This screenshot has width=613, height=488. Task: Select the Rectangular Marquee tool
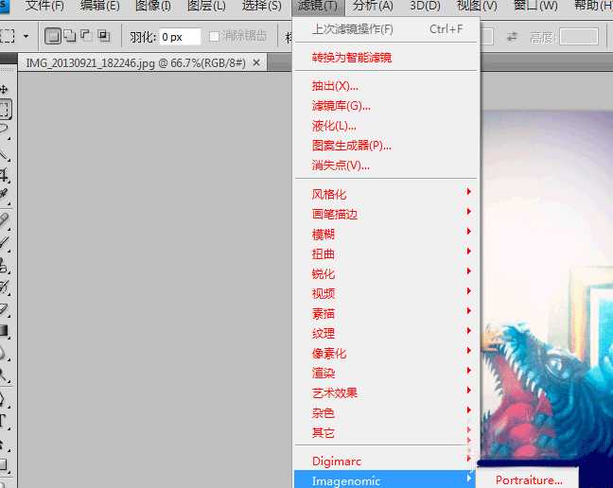5,110
